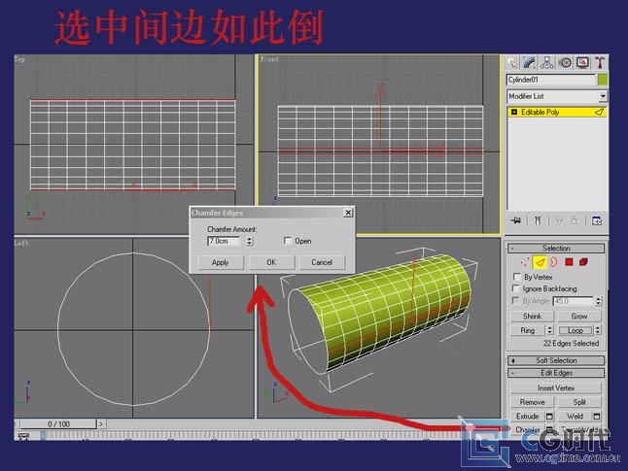Select Polygon sub-object level icon

click(x=569, y=262)
